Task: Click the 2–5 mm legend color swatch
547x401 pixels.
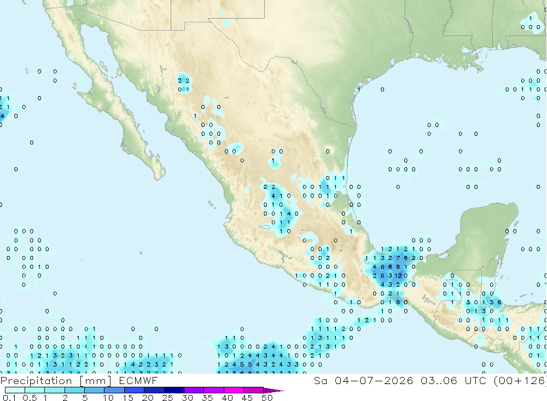Action: pyautogui.click(x=74, y=390)
